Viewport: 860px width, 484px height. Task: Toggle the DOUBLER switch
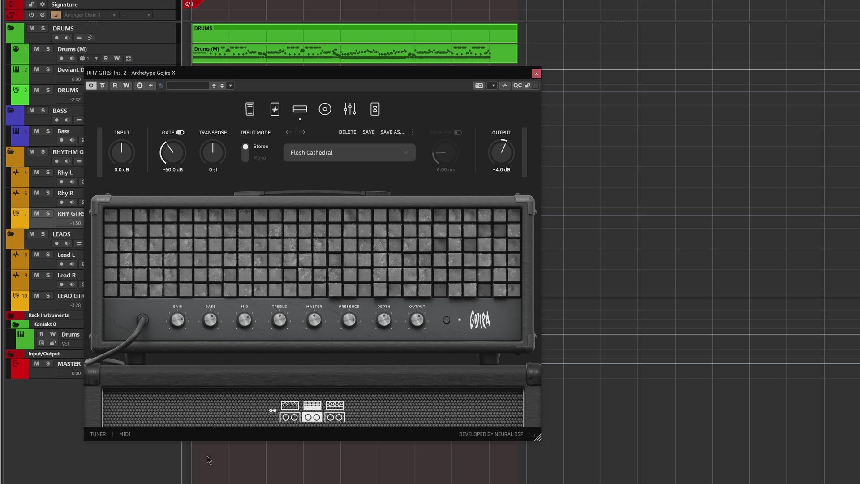(457, 133)
